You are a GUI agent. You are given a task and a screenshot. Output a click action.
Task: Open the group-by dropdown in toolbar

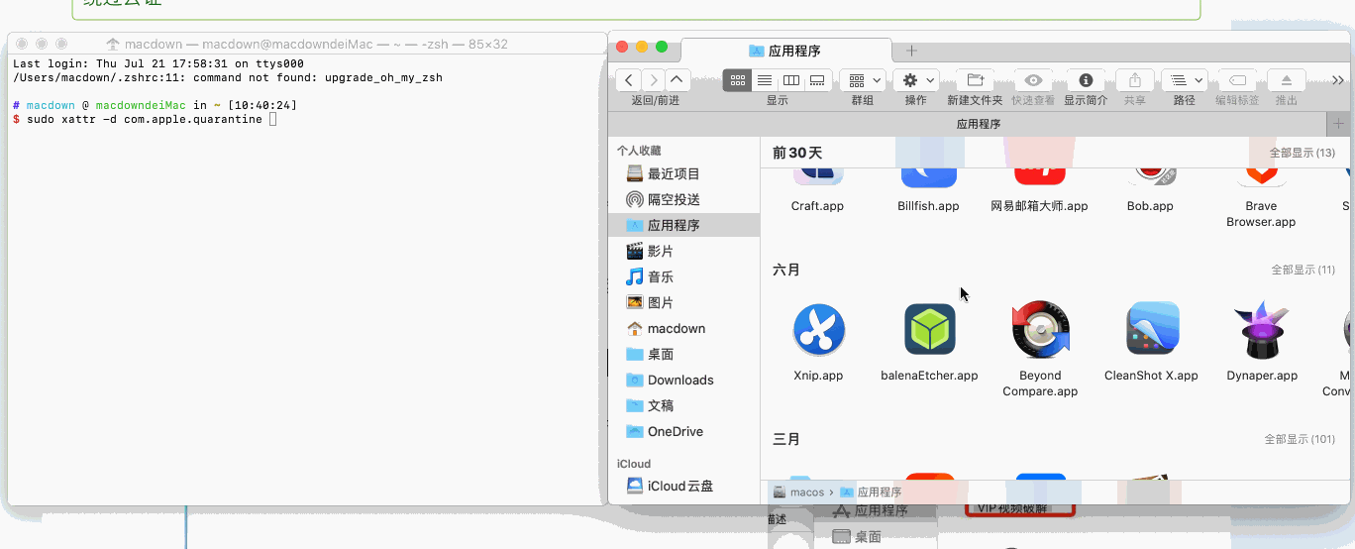tap(862, 80)
